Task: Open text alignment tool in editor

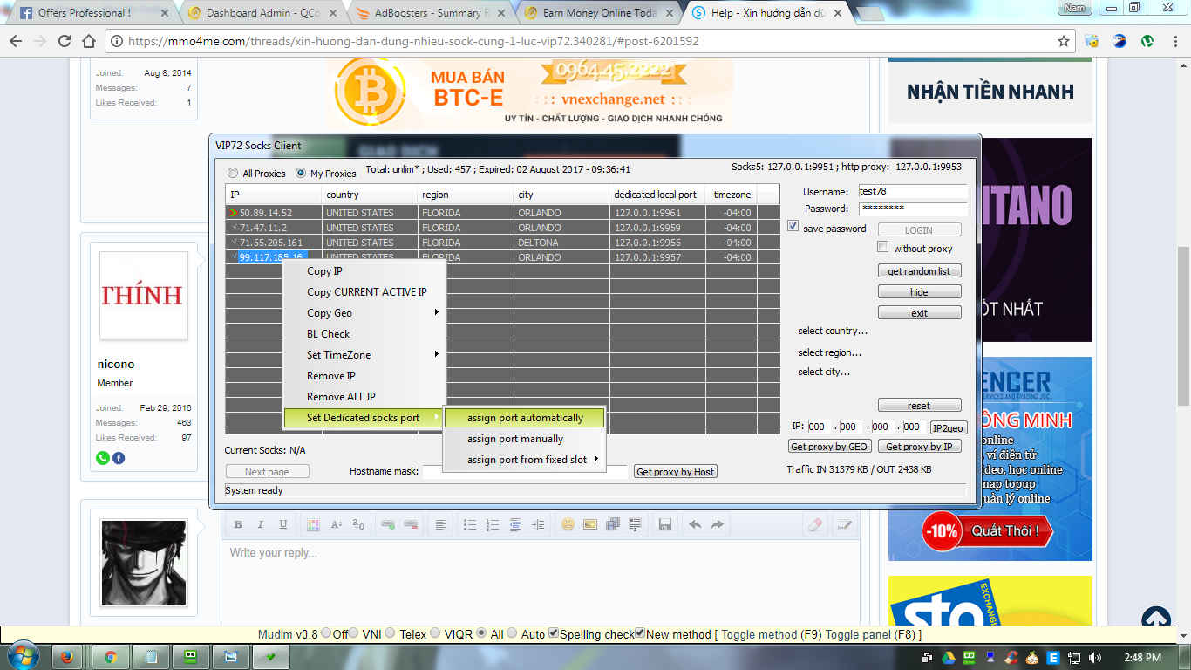Action: coord(440,524)
